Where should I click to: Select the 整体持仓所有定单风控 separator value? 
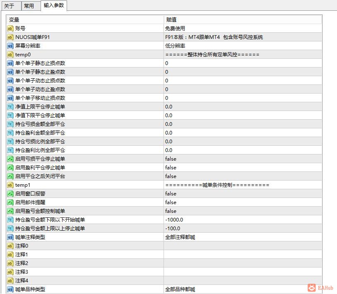click(x=212, y=55)
